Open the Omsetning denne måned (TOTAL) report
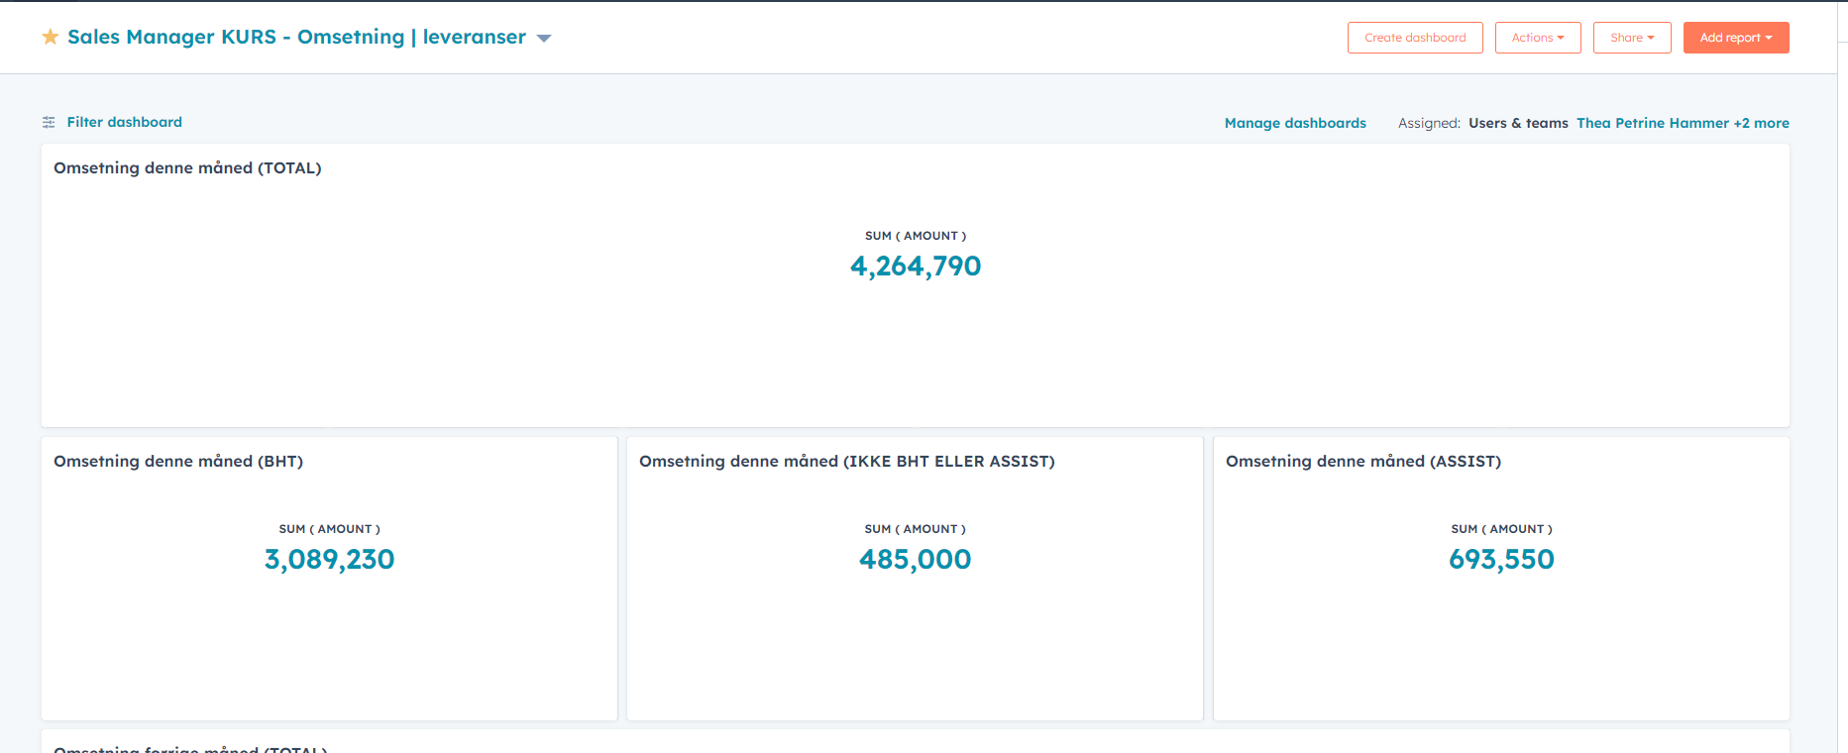Viewport: 1848px width, 753px height. click(x=187, y=167)
